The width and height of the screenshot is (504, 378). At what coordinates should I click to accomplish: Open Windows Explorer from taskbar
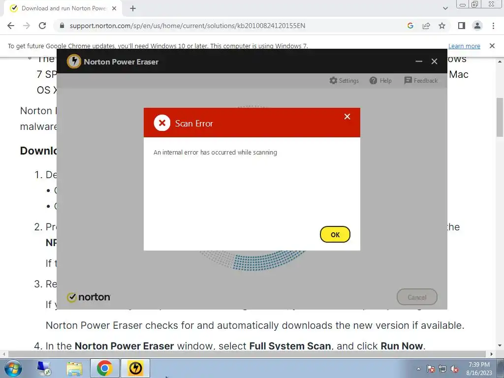click(x=74, y=368)
